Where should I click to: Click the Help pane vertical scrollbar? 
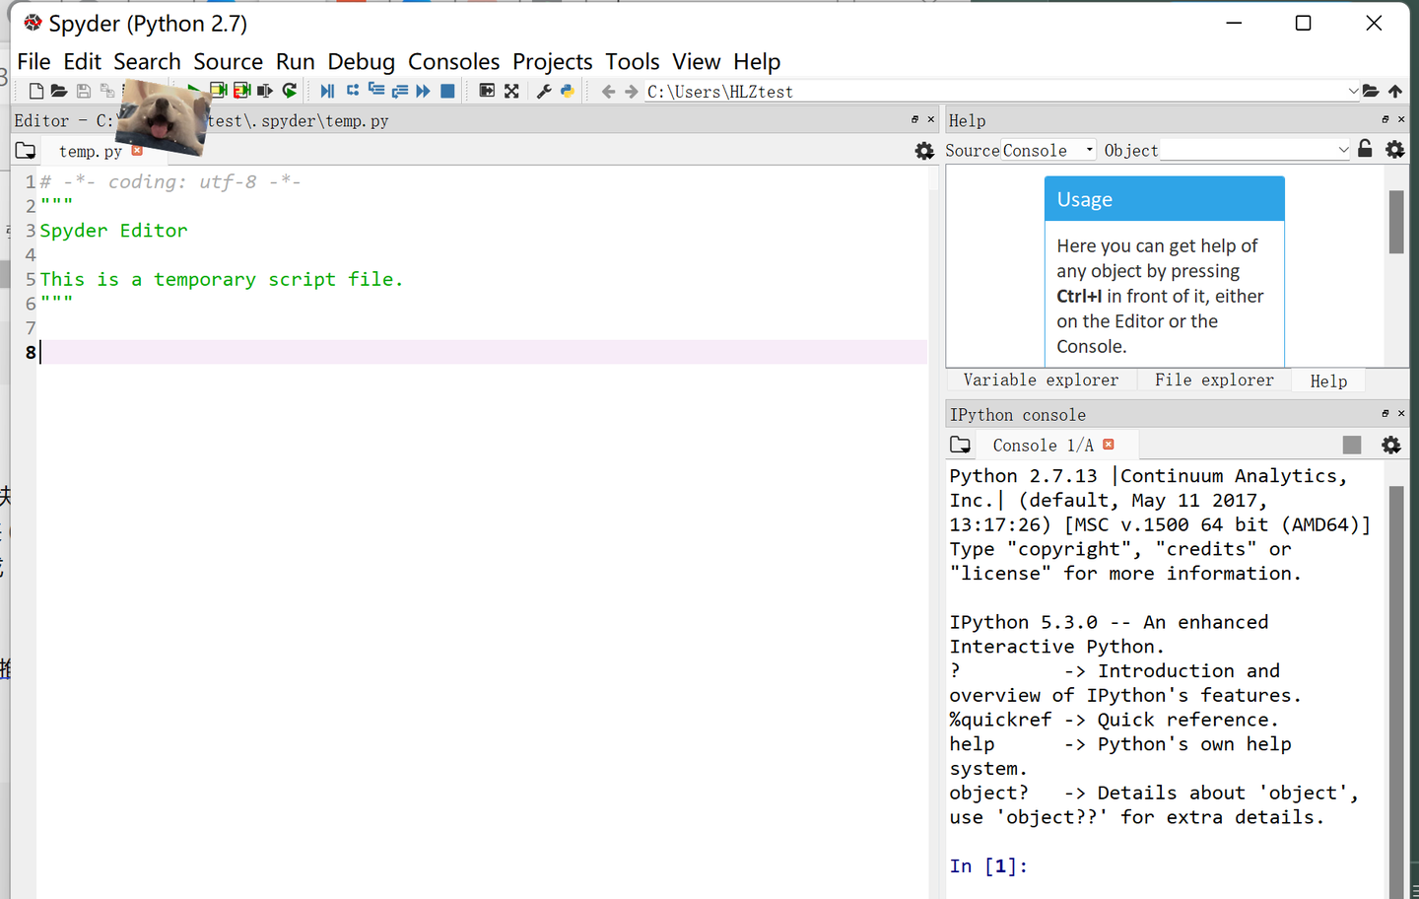(x=1395, y=223)
